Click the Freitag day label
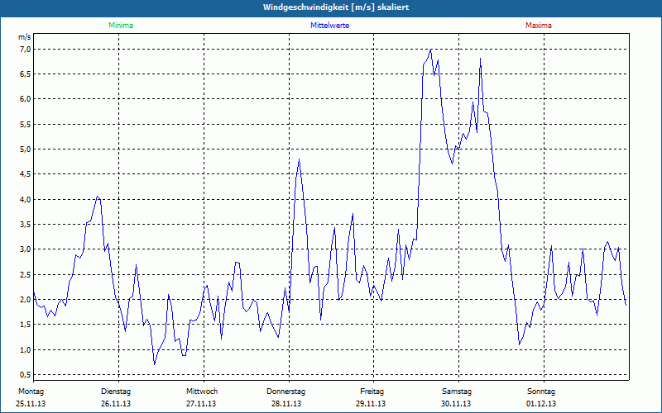 pyautogui.click(x=372, y=392)
